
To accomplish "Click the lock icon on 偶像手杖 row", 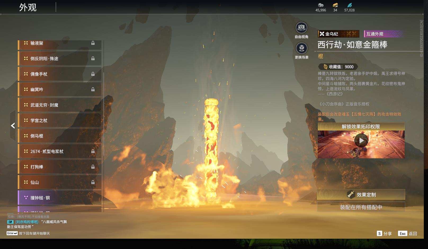I will point(93,74).
